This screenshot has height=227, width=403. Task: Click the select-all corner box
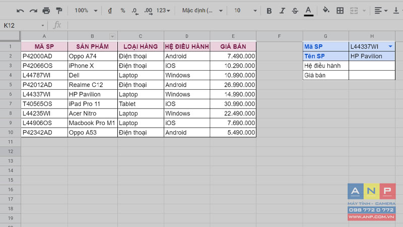(x=10, y=36)
